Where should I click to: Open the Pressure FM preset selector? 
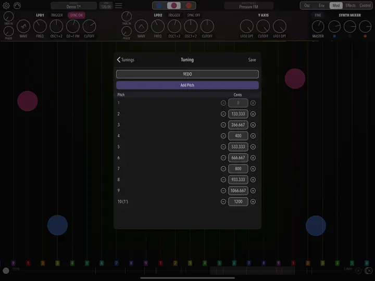coord(249,6)
